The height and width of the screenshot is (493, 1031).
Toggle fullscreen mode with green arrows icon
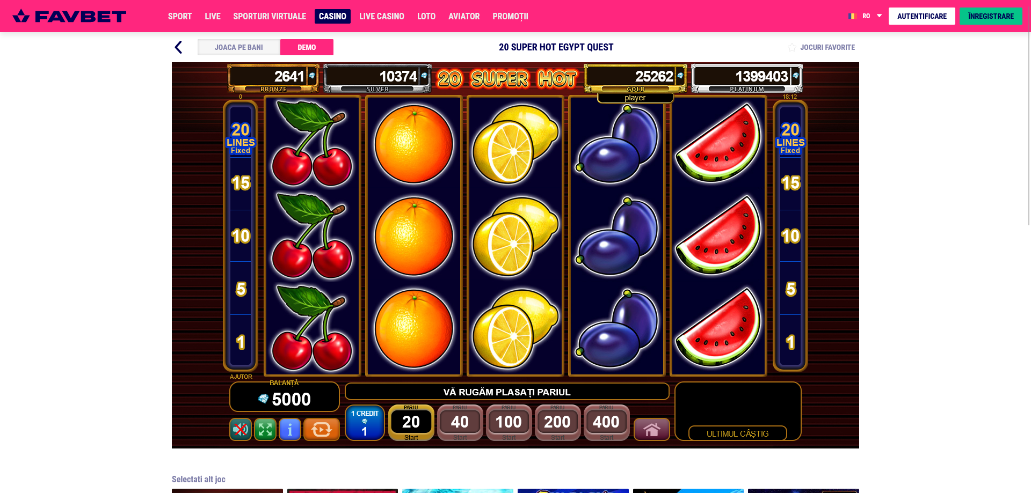tap(265, 429)
